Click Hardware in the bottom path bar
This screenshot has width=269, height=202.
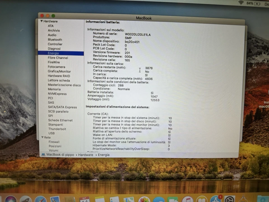(85, 155)
